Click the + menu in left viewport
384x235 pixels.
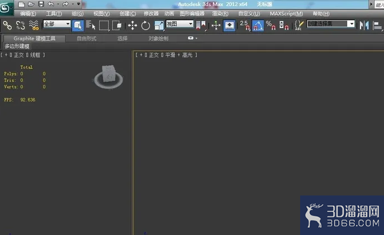6,55
